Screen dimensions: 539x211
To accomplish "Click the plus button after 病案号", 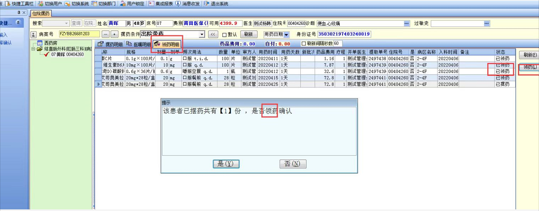I will [x=114, y=34].
